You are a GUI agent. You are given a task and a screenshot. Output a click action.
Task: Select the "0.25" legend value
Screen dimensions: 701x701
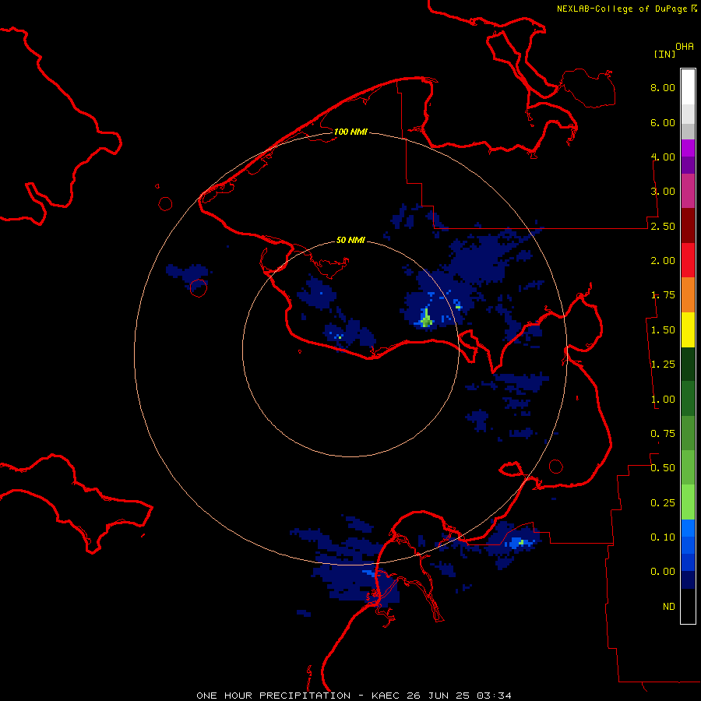pos(663,503)
